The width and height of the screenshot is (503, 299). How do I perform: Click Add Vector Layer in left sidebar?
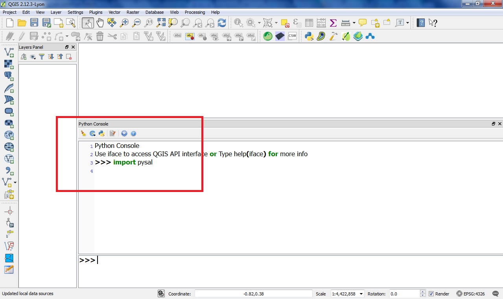pyautogui.click(x=9, y=52)
